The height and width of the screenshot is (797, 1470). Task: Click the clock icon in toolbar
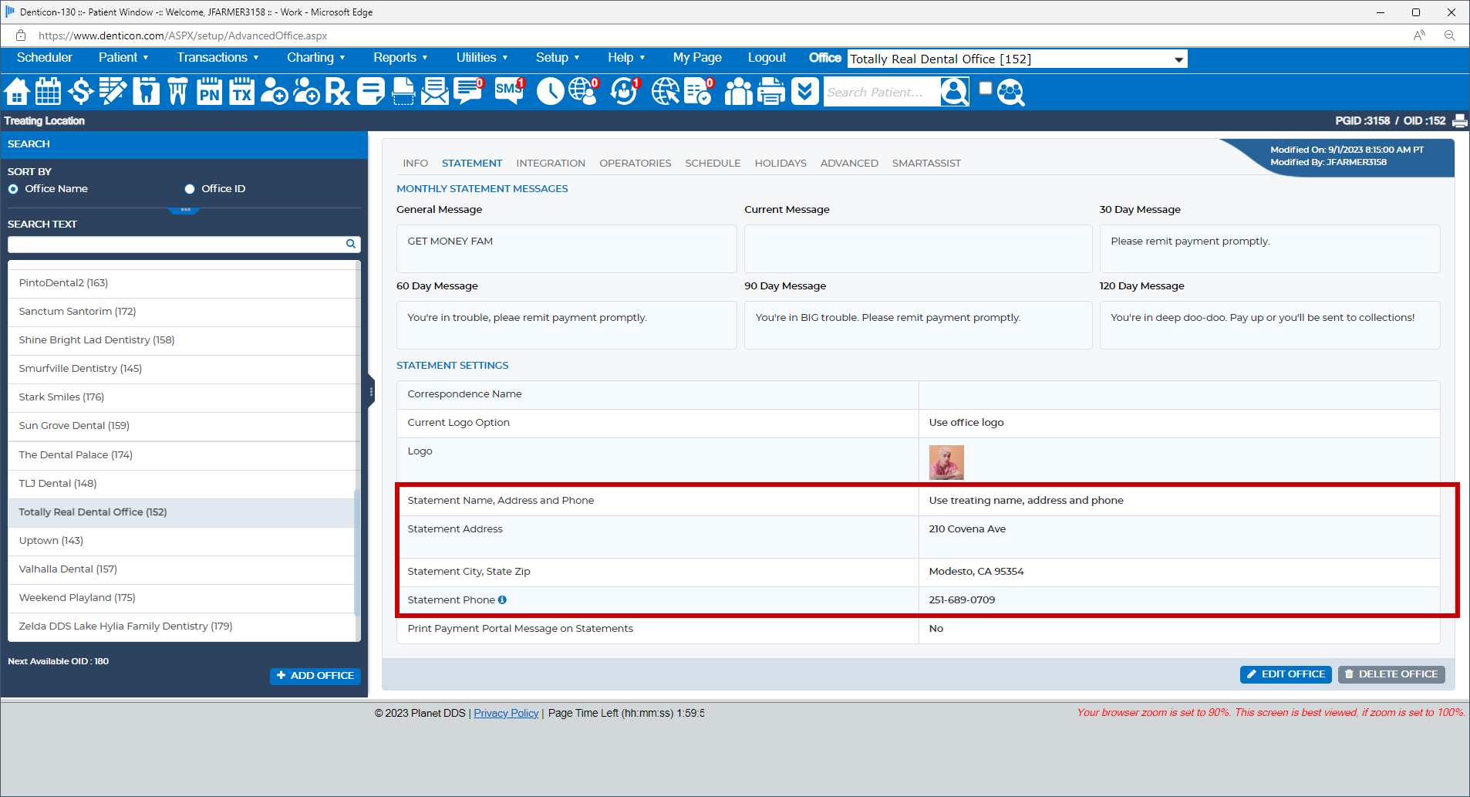pyautogui.click(x=550, y=92)
